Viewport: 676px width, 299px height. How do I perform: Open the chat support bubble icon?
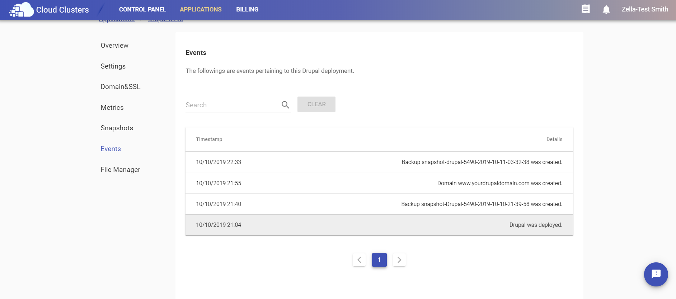tap(656, 274)
